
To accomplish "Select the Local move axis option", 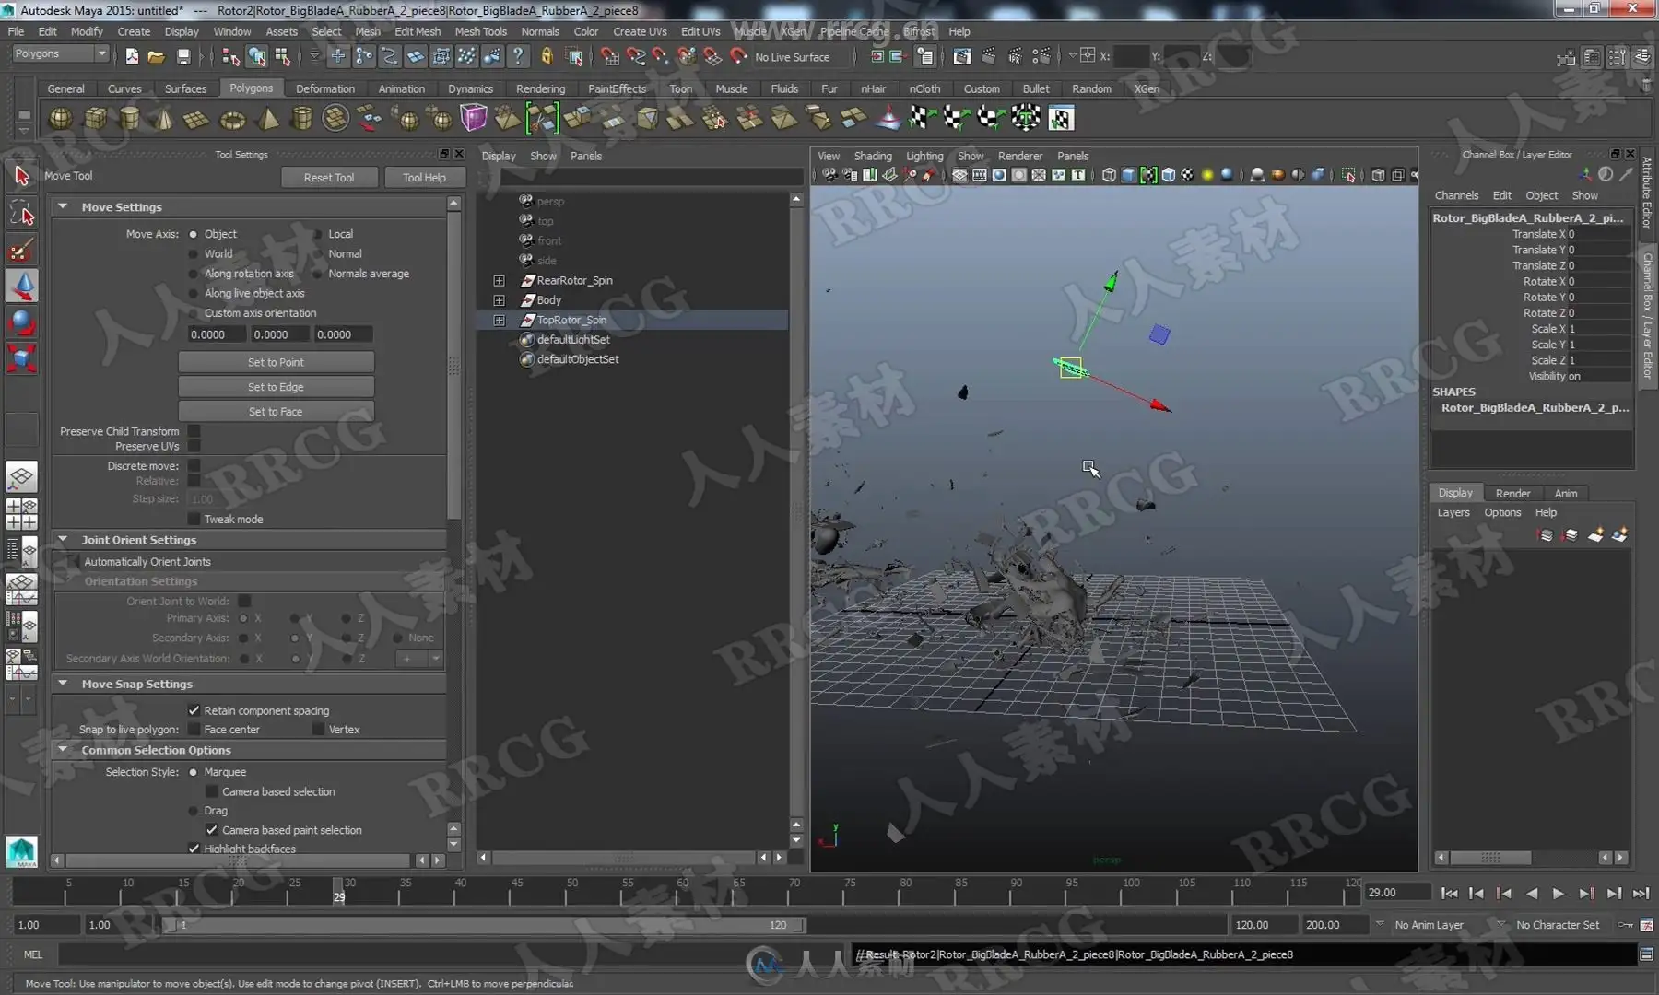I will pyautogui.click(x=318, y=234).
